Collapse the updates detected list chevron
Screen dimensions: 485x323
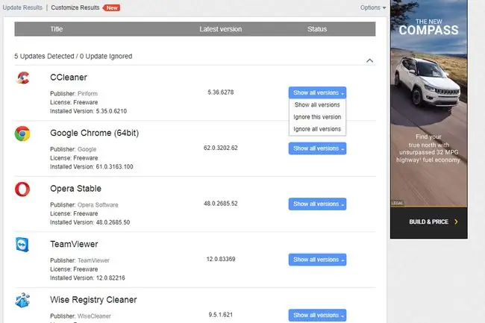(369, 60)
